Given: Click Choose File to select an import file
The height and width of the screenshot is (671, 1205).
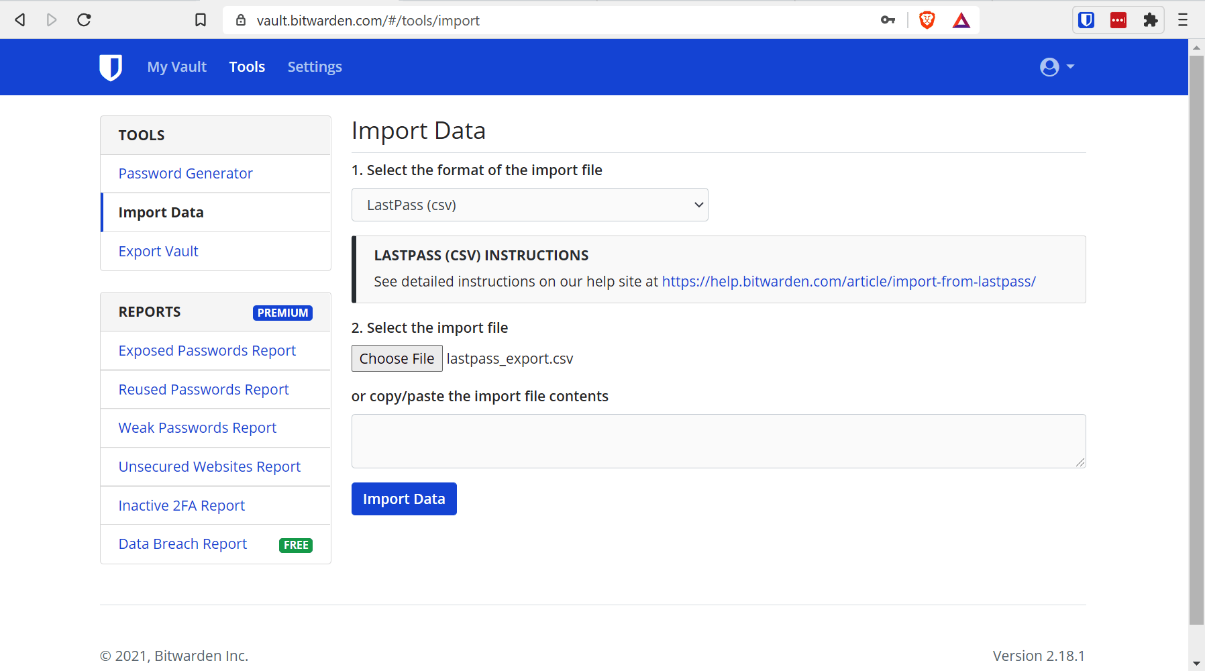Looking at the screenshot, I should [397, 358].
